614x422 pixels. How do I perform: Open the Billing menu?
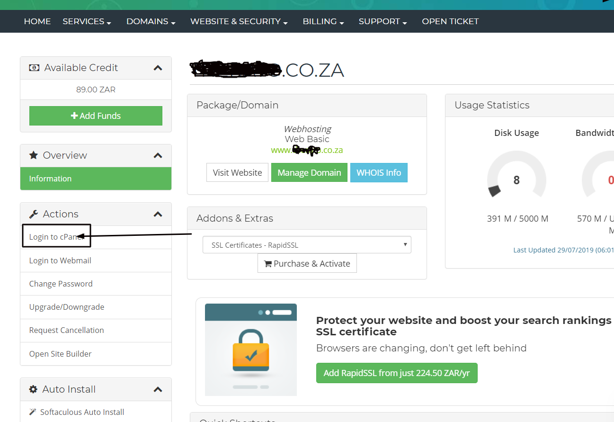[x=323, y=21]
